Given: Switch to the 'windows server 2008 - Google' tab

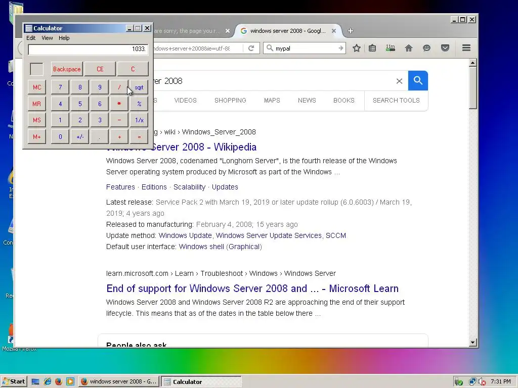Looking at the screenshot, I should point(287,31).
